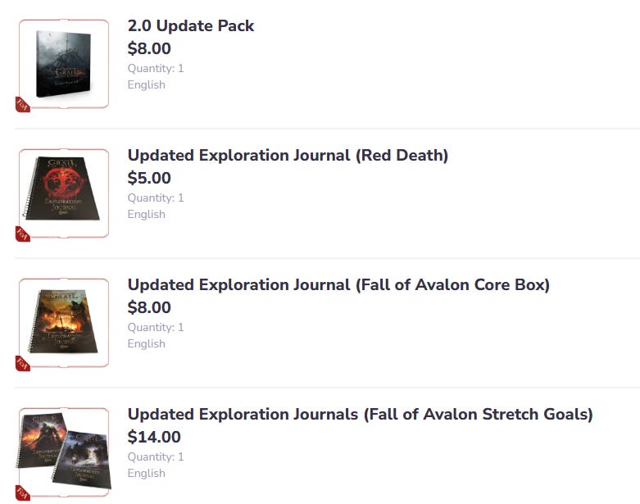Click red corner badge on Core Box journal
The width and height of the screenshot is (640, 504).
coord(22,364)
